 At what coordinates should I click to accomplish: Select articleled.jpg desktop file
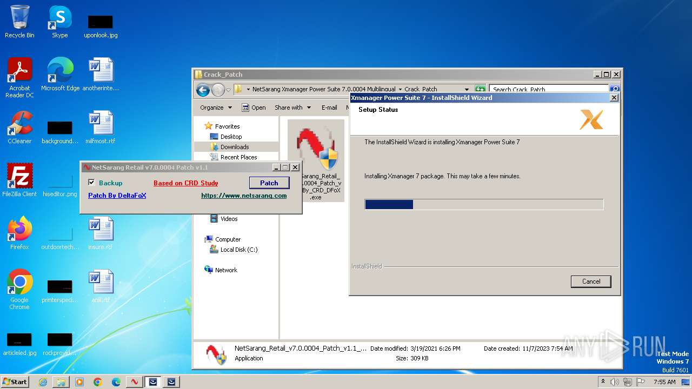pyautogui.click(x=19, y=343)
